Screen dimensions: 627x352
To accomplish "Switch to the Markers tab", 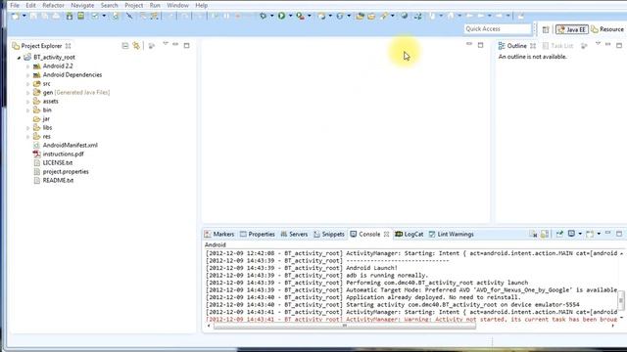I will [x=219, y=235].
